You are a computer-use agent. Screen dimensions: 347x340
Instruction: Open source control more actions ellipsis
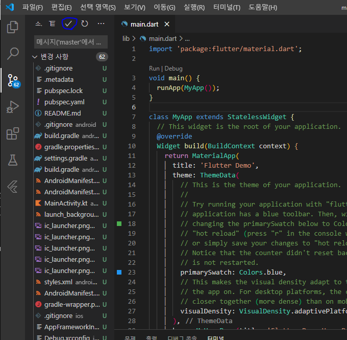tap(101, 24)
